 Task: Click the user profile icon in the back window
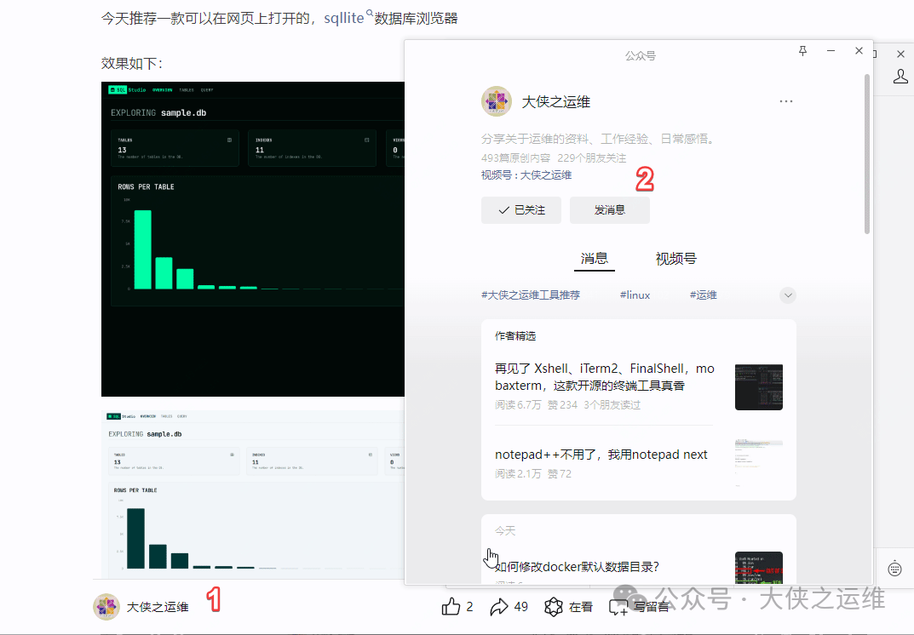click(900, 77)
